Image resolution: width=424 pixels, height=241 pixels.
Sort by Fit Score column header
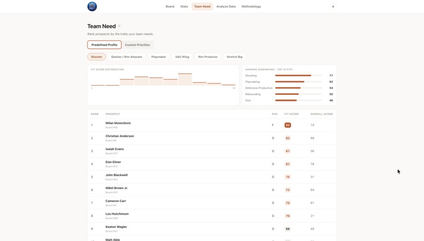click(291, 114)
